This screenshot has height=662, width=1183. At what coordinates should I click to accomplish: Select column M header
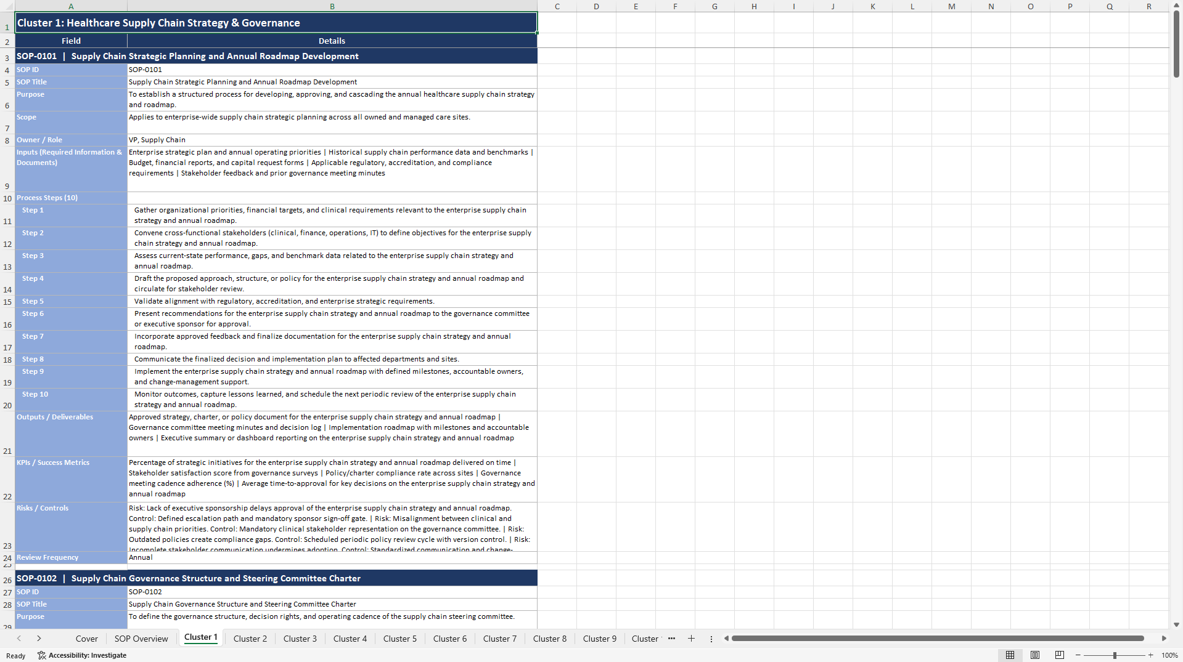click(x=951, y=6)
